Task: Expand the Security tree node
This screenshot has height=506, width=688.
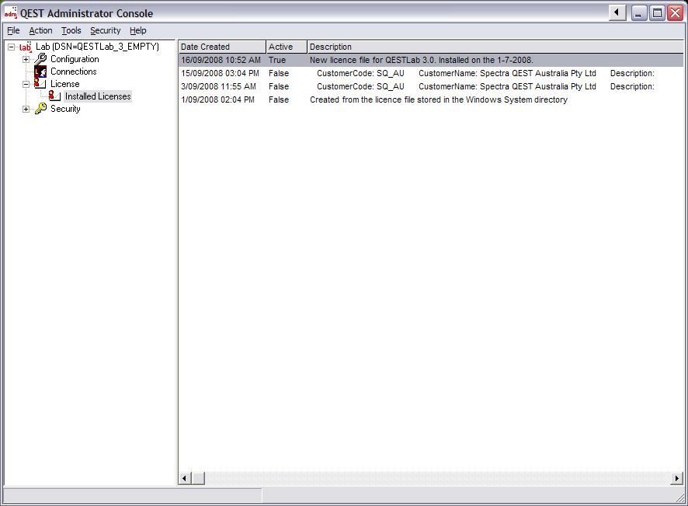Action: pyautogui.click(x=26, y=109)
